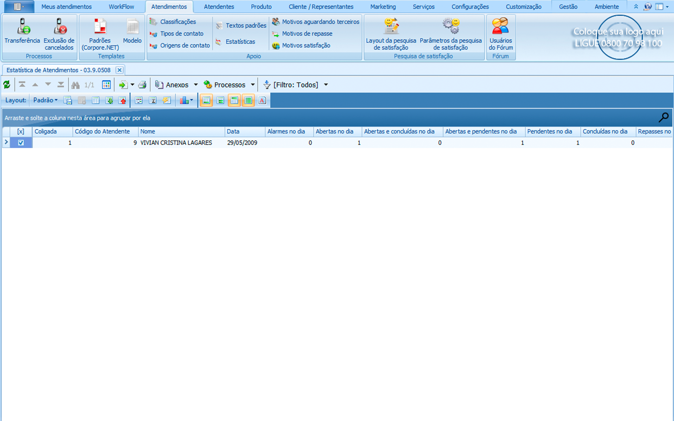Open Layout da pesquisa de satisfação

click(x=391, y=32)
